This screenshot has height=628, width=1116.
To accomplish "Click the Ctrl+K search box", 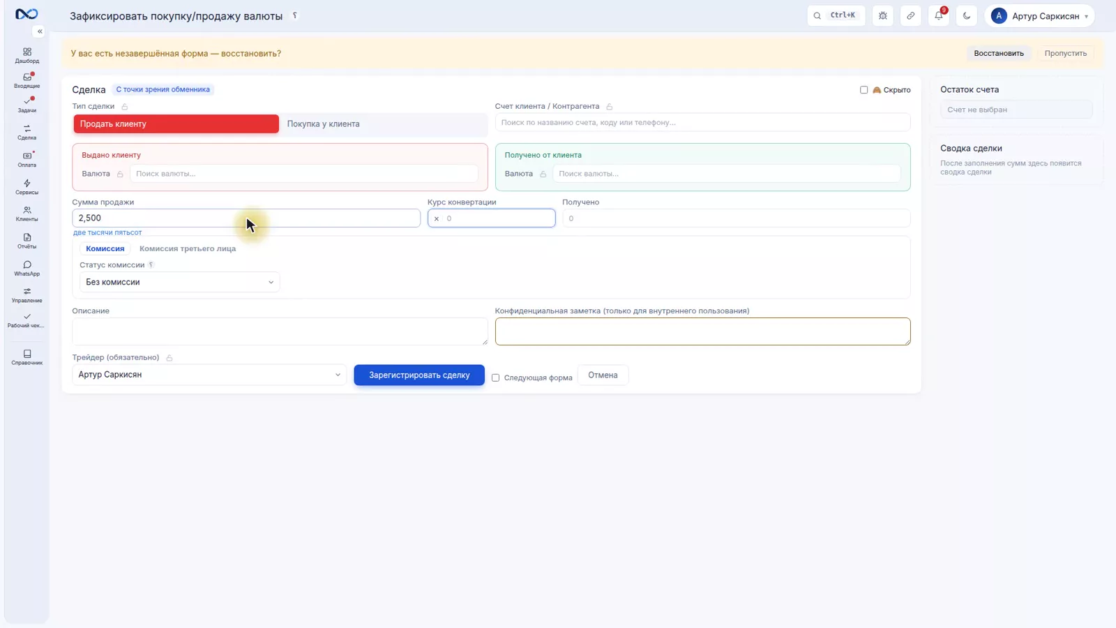I will [836, 15].
